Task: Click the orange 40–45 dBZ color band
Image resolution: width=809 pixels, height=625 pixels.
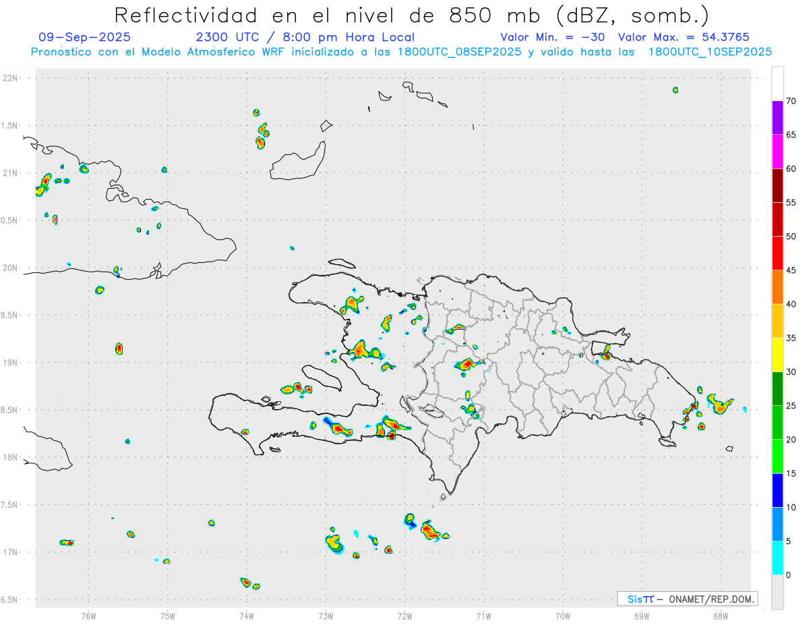Action: 777,287
